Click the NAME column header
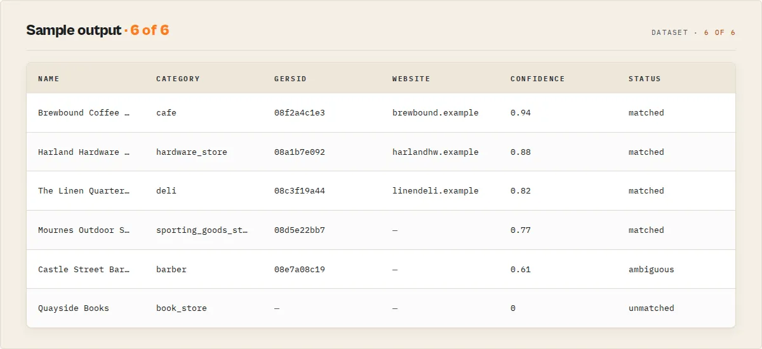This screenshot has width=762, height=349. (49, 79)
